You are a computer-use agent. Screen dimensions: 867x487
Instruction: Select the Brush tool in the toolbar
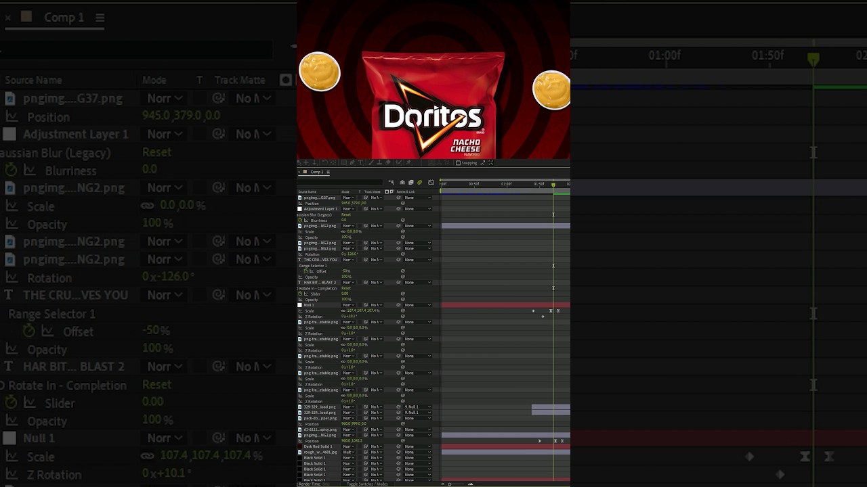(x=371, y=163)
